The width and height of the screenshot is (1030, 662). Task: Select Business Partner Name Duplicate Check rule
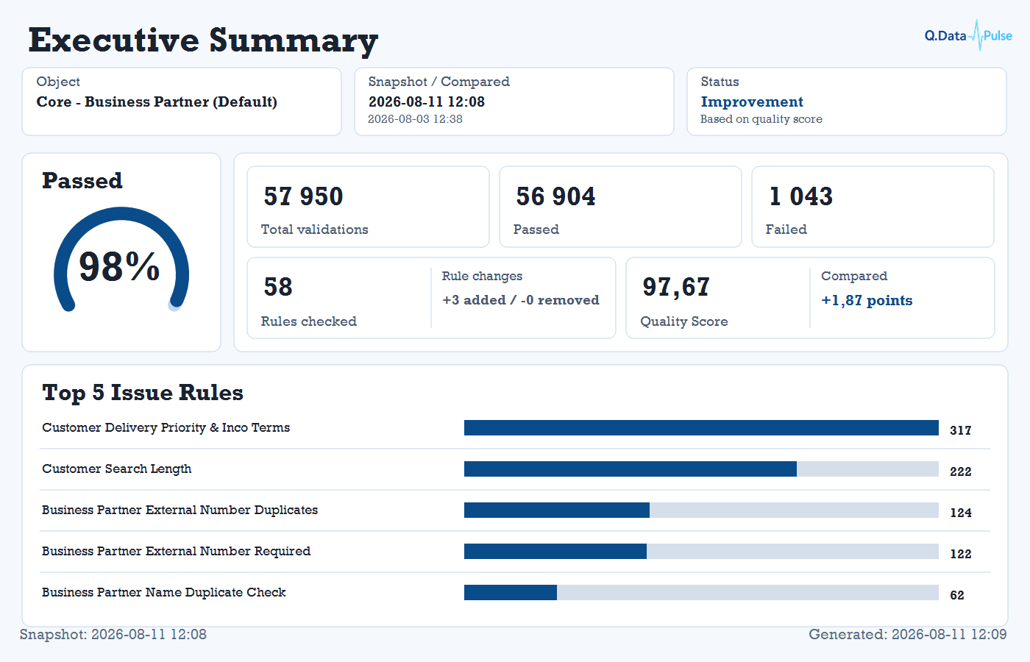[163, 592]
